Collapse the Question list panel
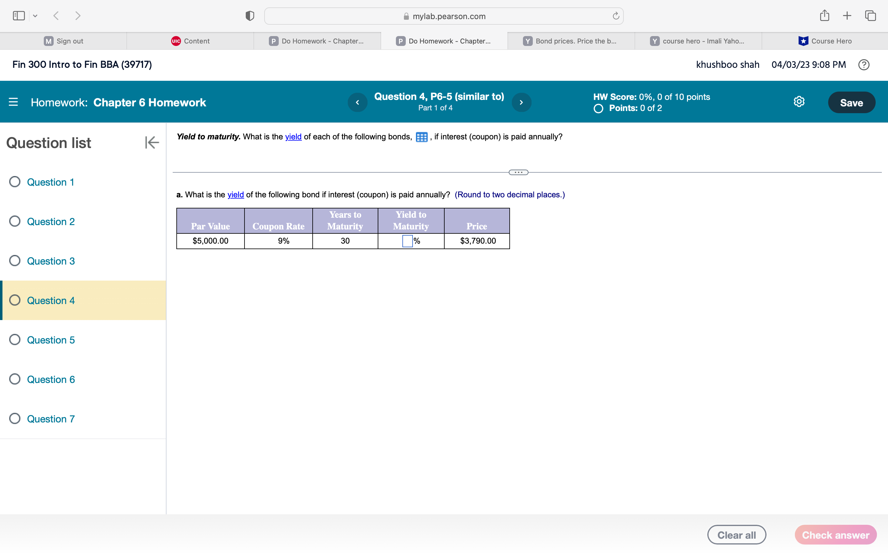This screenshot has width=888, height=555. click(x=152, y=142)
